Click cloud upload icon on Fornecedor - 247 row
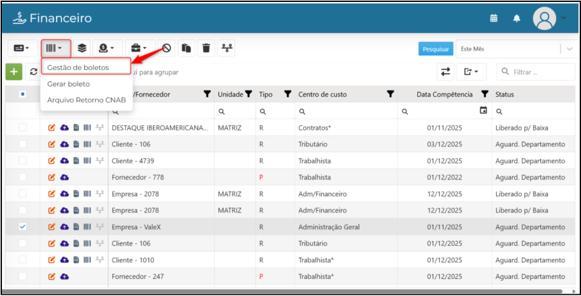The image size is (581, 296). (x=64, y=276)
